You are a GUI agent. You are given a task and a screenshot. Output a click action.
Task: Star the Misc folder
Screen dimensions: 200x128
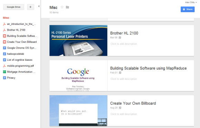[x=62, y=7]
